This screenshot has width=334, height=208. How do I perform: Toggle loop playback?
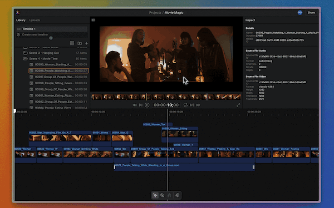[x=185, y=105]
